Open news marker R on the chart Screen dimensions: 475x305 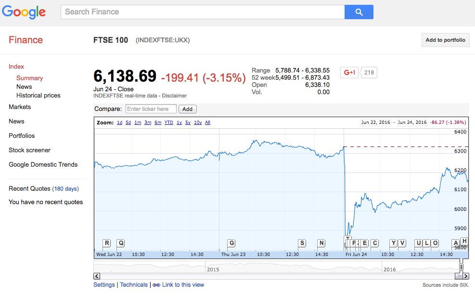pyautogui.click(x=107, y=243)
